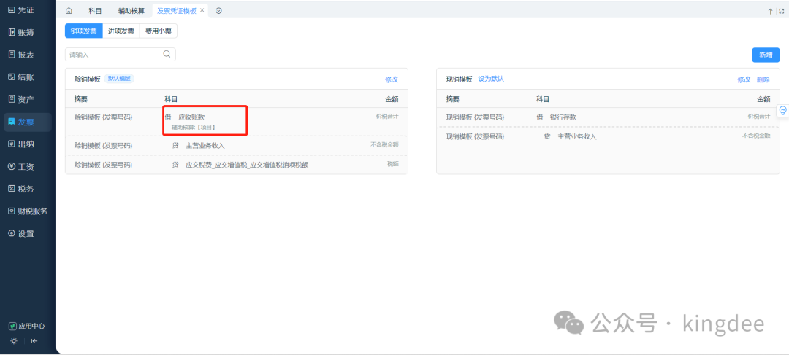Screen dimensions: 789x355
Task: Toggle theme with the sun icon
Action: click(x=13, y=340)
